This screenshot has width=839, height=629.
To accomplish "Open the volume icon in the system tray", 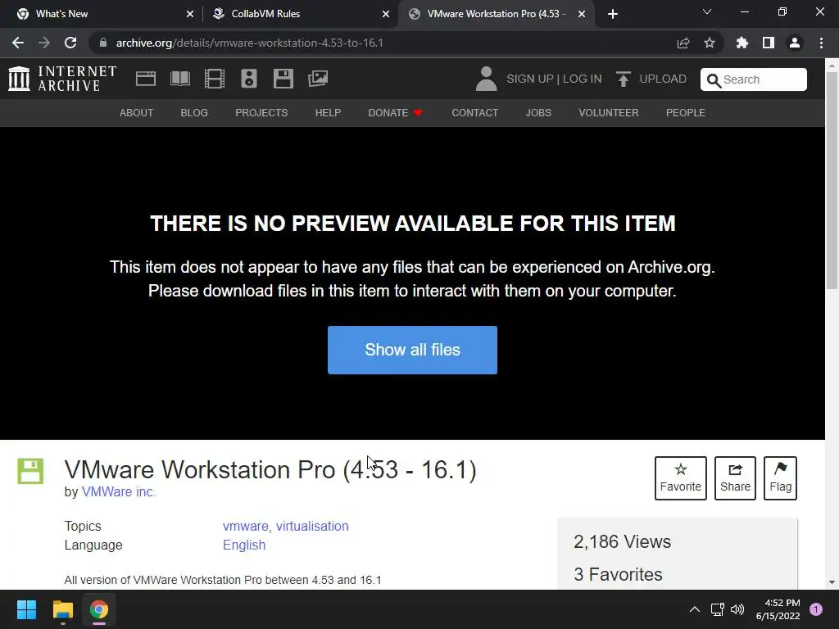I will pyautogui.click(x=737, y=609).
